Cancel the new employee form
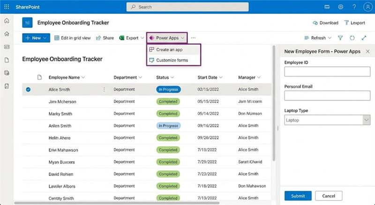 coord(329,196)
